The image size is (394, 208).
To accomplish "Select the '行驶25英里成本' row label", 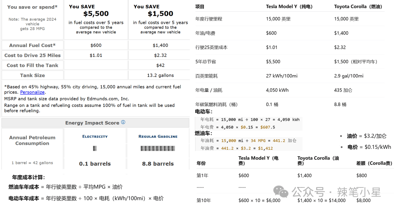I will 211,47.
